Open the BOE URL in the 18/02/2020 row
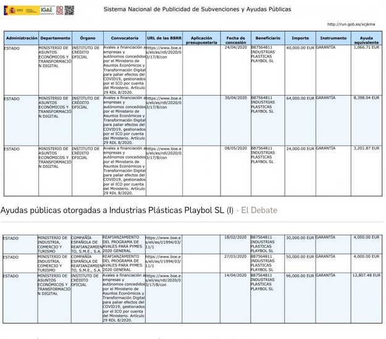 (163, 242)
